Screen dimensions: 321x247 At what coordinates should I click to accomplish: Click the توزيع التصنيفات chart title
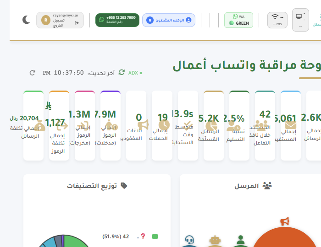(92, 186)
